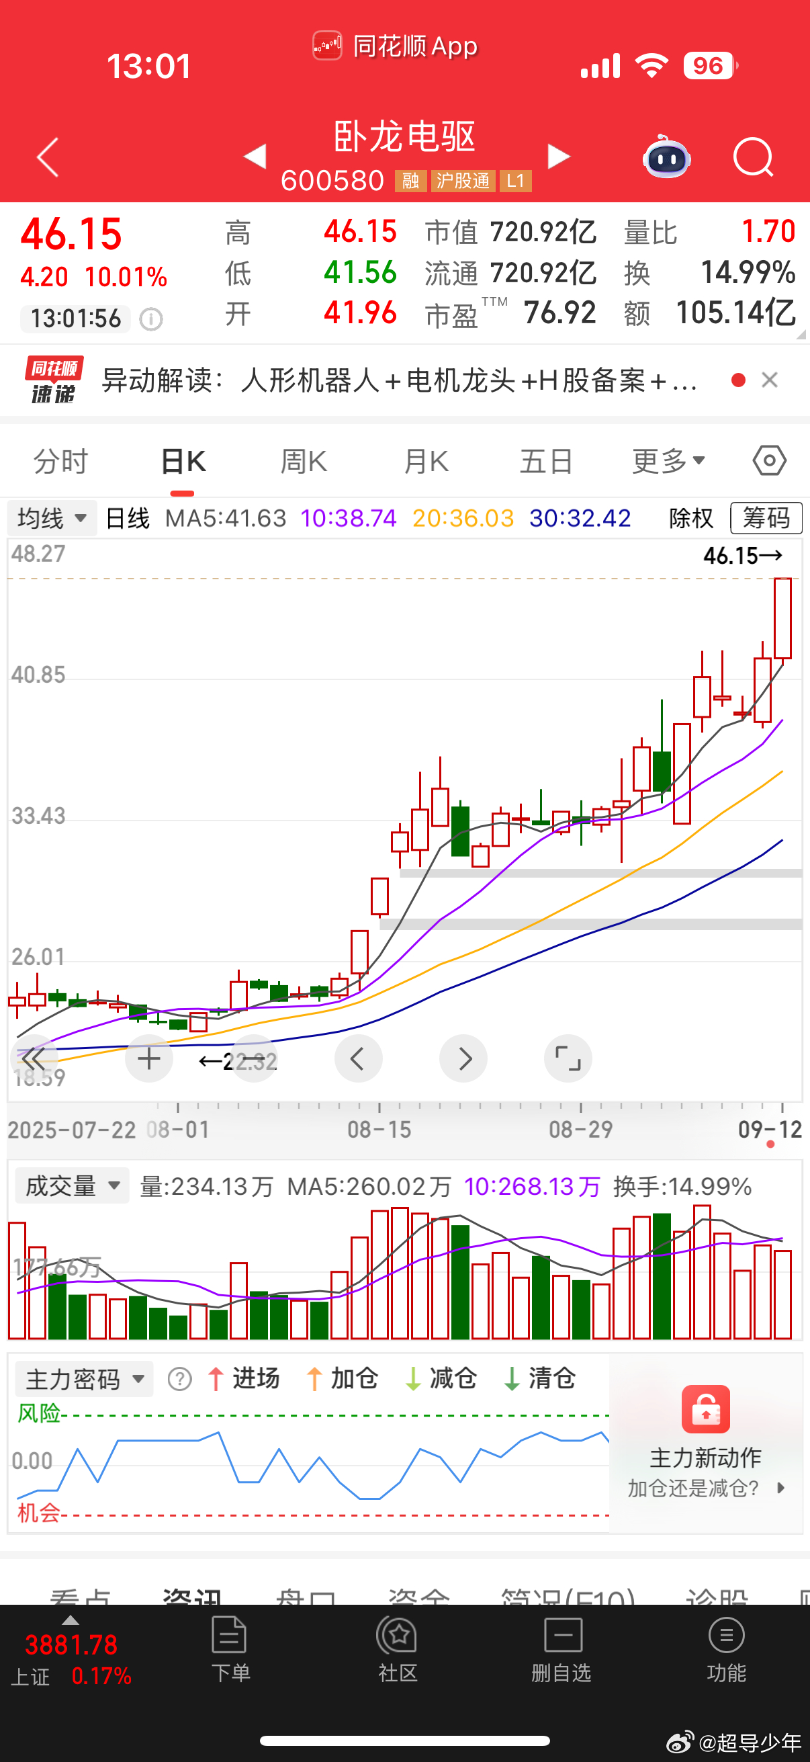This screenshot has height=1762, width=810.
Task: Go back with the left arrow
Action: (x=48, y=157)
